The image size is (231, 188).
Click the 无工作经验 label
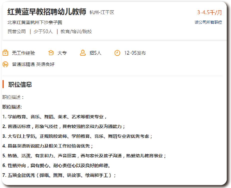23,53
